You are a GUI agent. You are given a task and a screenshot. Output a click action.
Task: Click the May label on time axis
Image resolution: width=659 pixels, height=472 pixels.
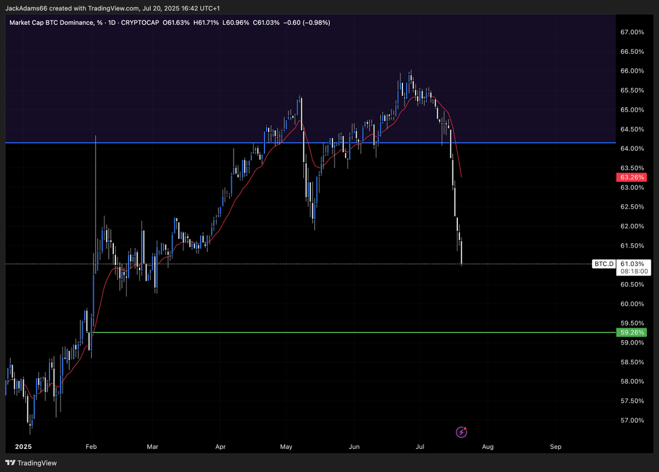point(286,447)
